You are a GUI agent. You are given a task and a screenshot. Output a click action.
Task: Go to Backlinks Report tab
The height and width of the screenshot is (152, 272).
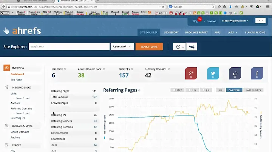click(196, 32)
